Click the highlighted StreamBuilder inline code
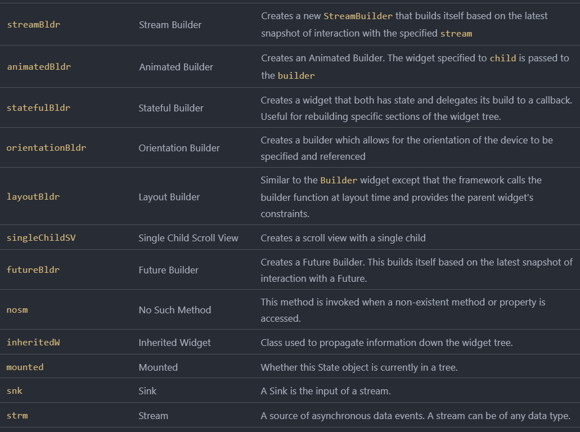The height and width of the screenshot is (432, 580). (358, 16)
